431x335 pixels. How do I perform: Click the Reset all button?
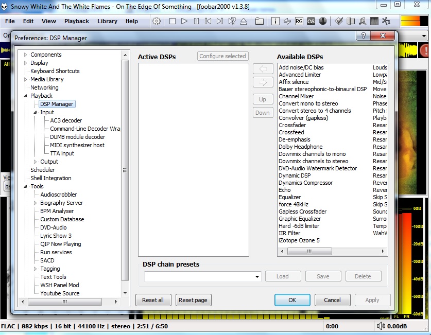click(x=153, y=300)
